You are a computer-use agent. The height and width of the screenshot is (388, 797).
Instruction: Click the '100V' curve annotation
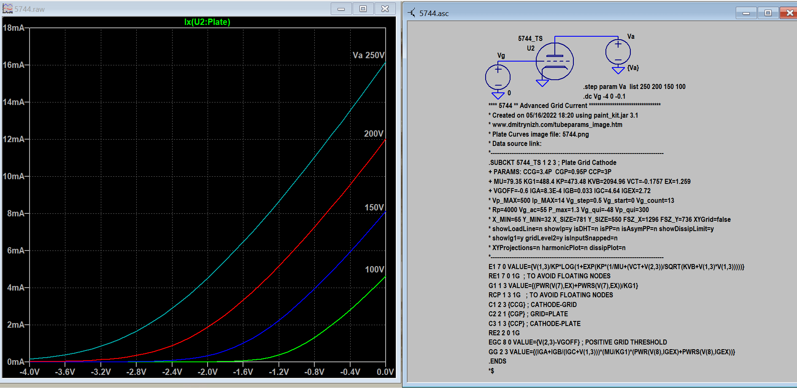tap(375, 269)
